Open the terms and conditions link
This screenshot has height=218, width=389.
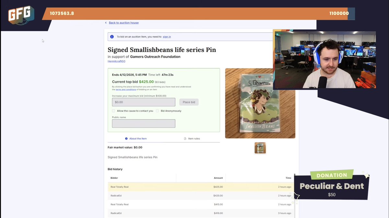click(x=126, y=89)
